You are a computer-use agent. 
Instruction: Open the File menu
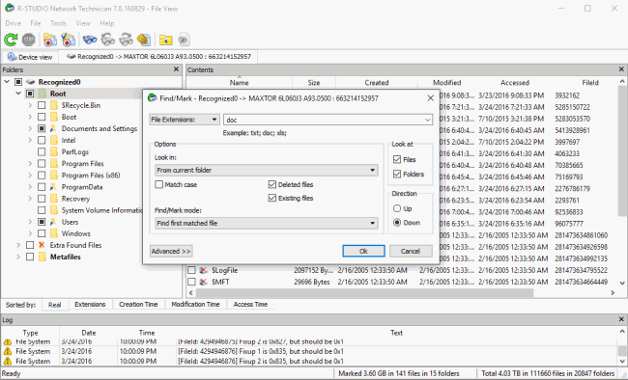coord(36,23)
